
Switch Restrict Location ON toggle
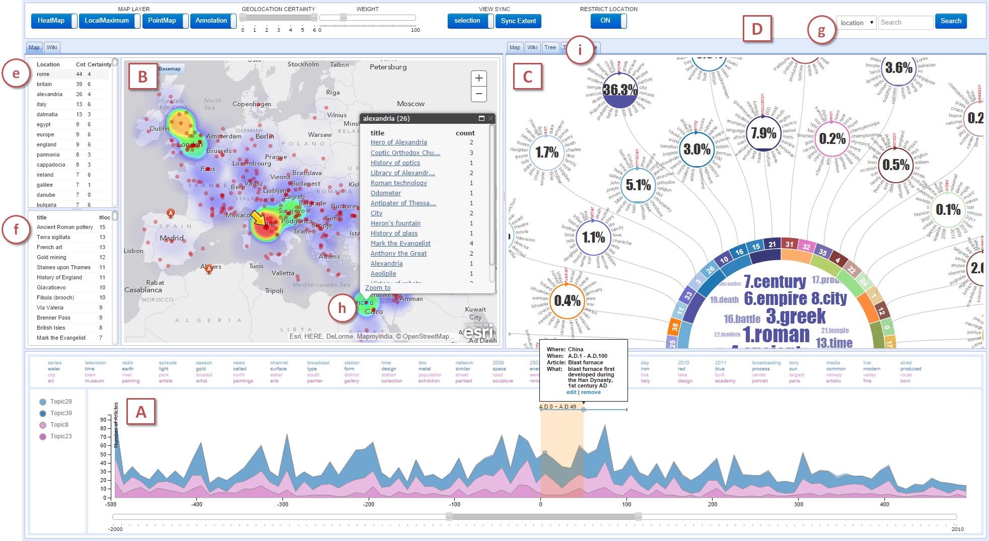pyautogui.click(x=608, y=21)
